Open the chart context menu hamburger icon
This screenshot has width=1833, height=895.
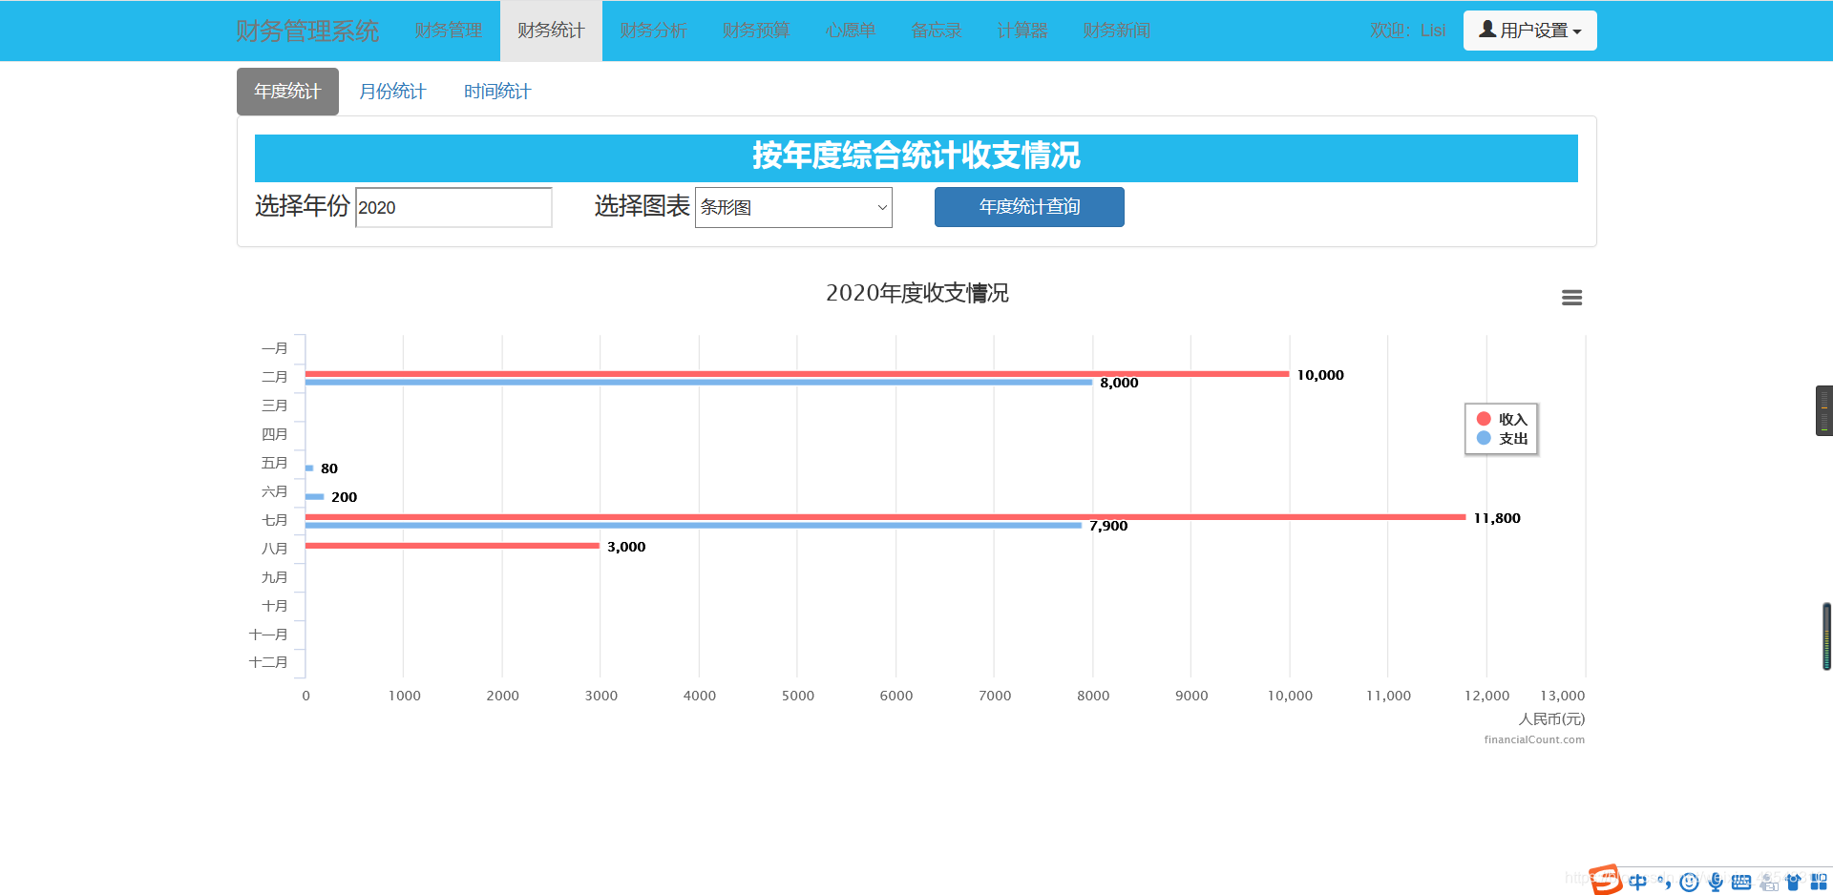(x=1571, y=298)
